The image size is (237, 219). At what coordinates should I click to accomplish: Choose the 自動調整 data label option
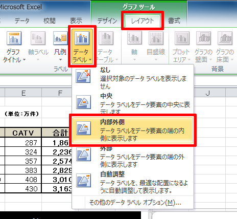pos(133,182)
